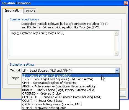Select BINARY - Binary Choice method
The height and width of the screenshot is (110, 129).
[x=71, y=90]
